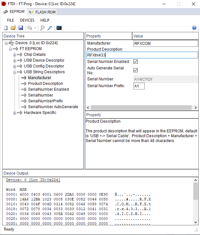The height and width of the screenshot is (235, 200).
Task: Click the arrow icon next to SerialNumberPrefix
Action: click(24, 101)
